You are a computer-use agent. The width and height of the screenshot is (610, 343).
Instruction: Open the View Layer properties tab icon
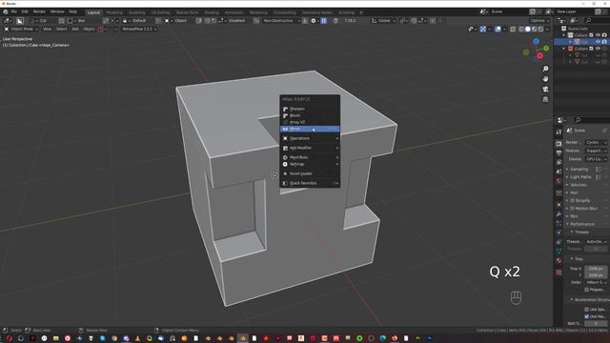[559, 162]
